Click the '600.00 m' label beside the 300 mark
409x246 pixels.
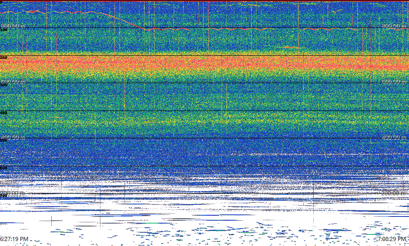point(13,81)
